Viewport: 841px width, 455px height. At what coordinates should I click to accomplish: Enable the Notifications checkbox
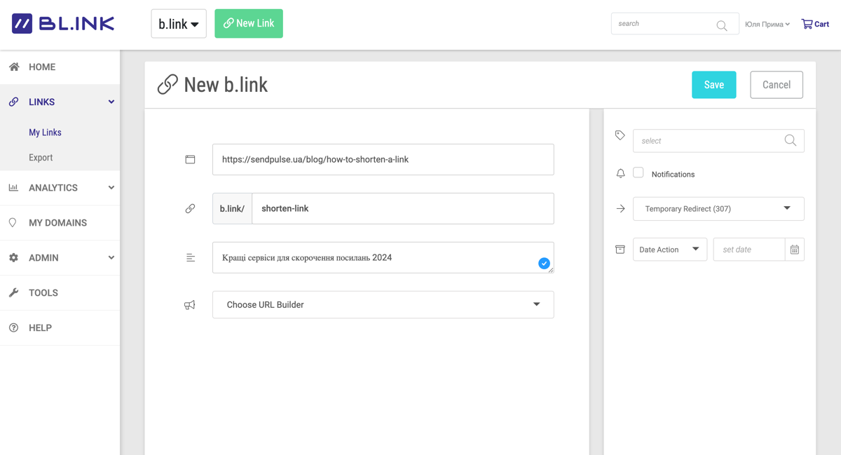point(638,172)
